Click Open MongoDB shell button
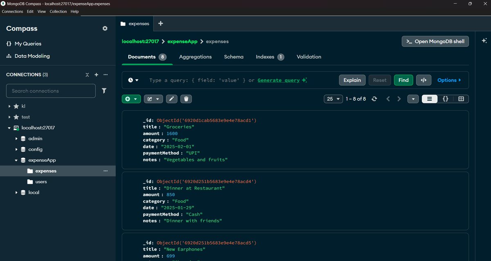The width and height of the screenshot is (491, 261). [x=435, y=41]
